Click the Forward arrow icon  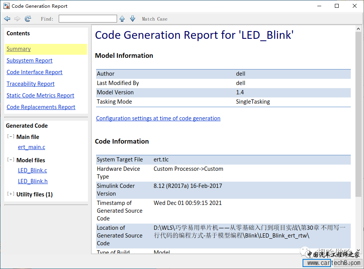[x=17, y=19]
